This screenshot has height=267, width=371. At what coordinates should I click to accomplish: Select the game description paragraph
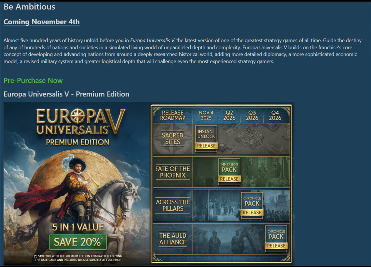click(x=183, y=51)
